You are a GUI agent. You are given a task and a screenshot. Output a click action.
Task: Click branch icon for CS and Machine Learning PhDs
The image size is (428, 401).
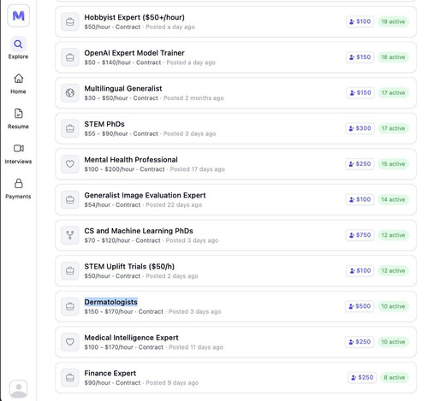point(70,235)
